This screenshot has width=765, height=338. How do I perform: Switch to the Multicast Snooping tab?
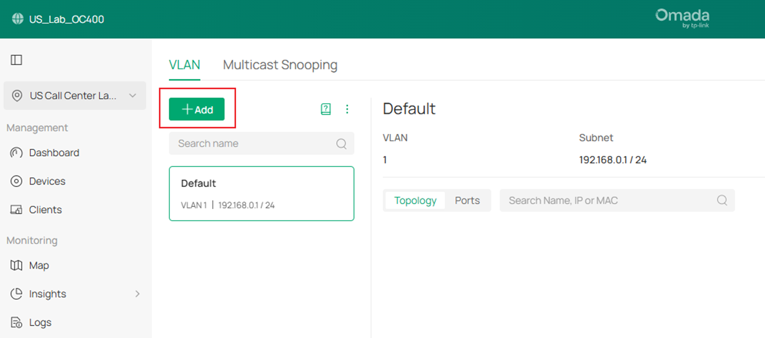(x=280, y=64)
